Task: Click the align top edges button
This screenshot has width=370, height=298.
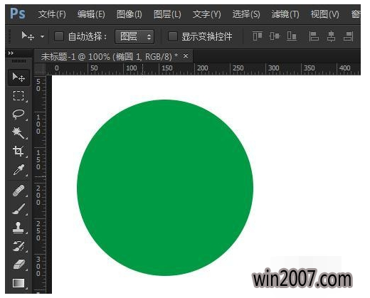Action: click(258, 36)
